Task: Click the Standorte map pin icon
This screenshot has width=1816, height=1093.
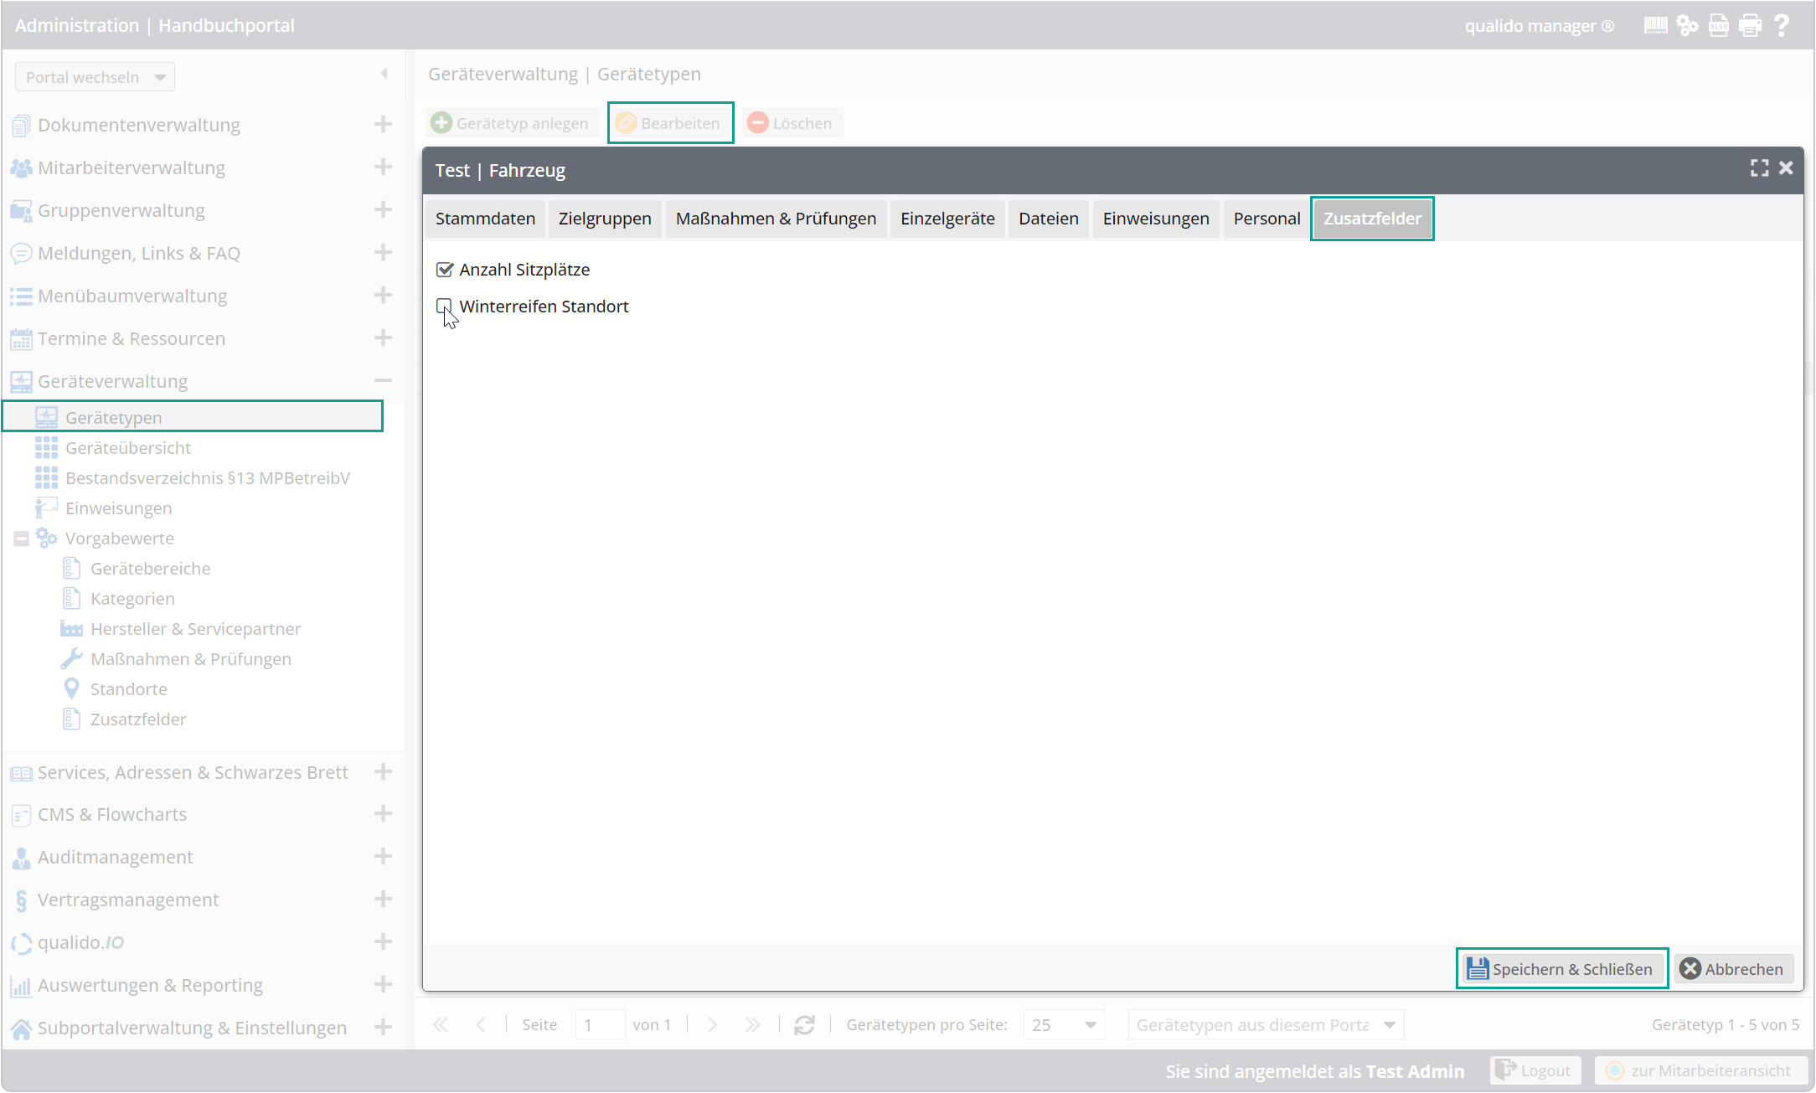Action: point(72,689)
